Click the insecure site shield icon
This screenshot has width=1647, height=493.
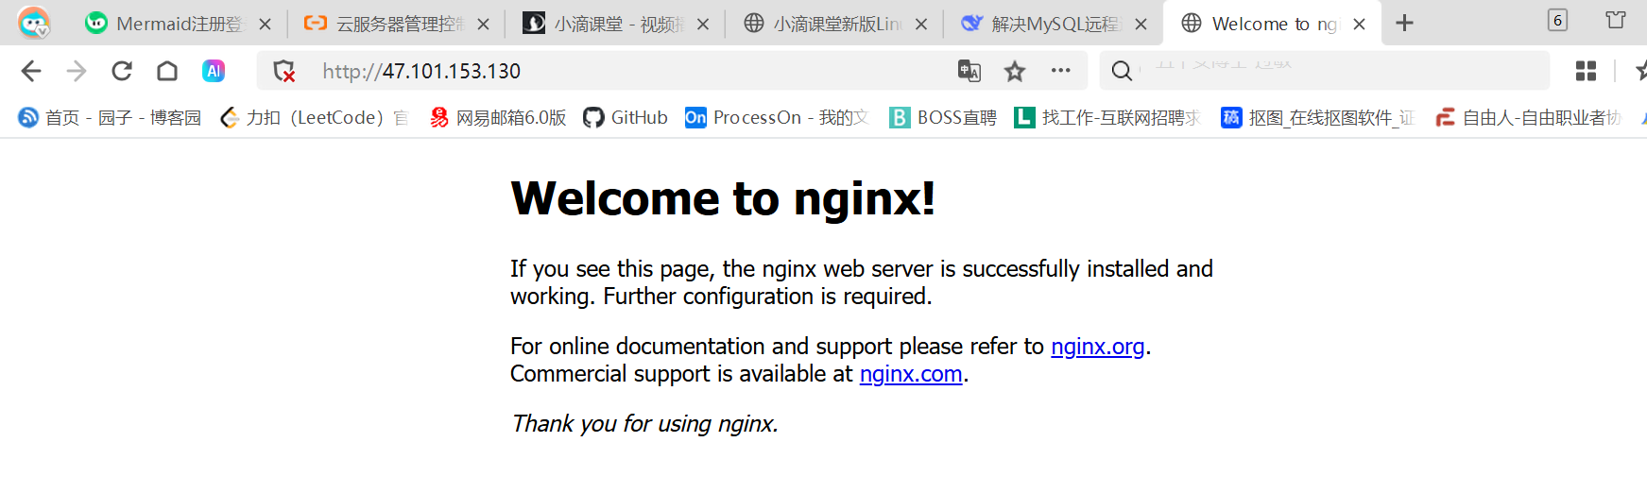click(283, 71)
